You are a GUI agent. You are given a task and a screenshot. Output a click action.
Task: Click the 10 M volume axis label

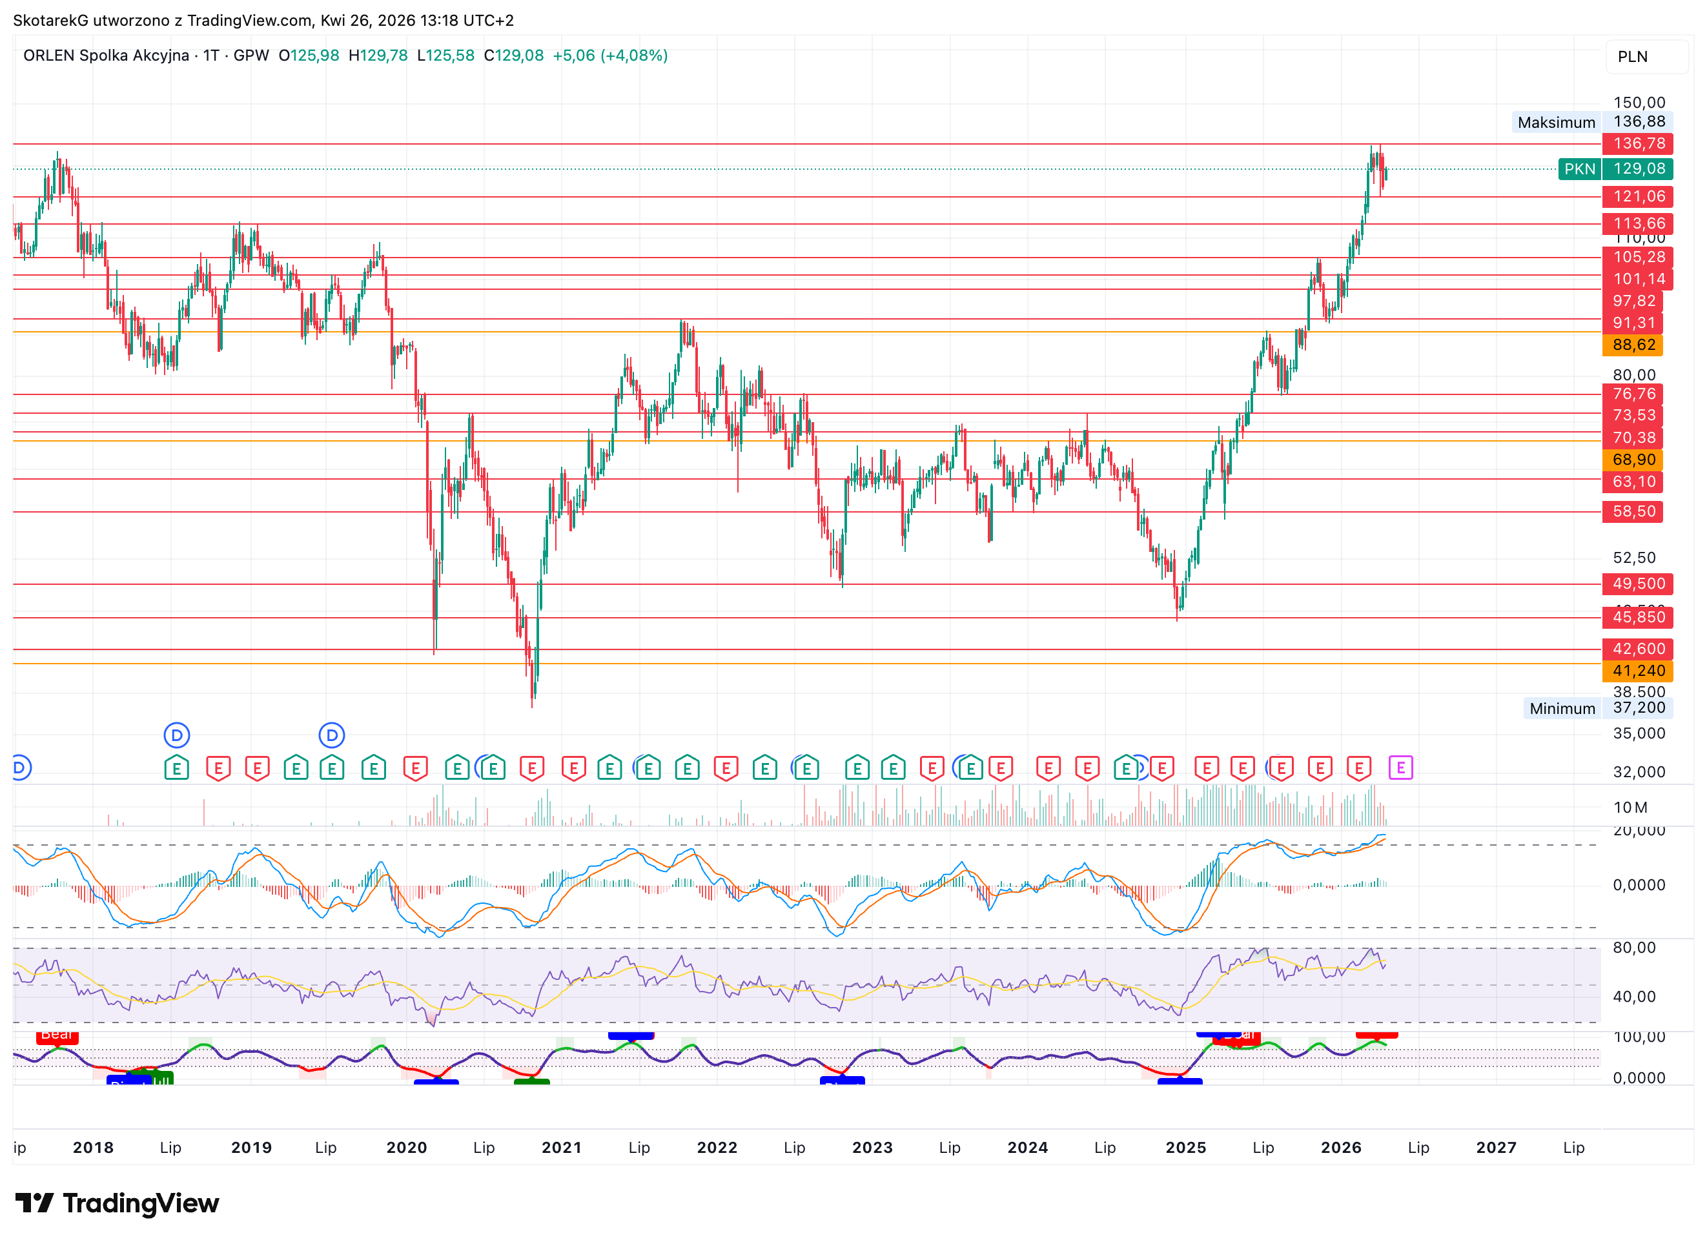1630,808
